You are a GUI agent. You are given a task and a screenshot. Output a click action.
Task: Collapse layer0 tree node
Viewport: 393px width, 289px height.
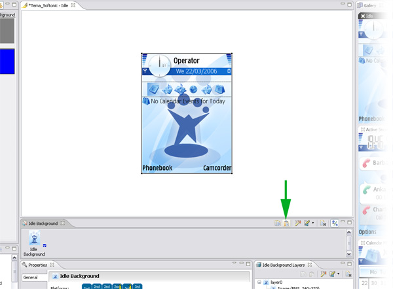260,282
